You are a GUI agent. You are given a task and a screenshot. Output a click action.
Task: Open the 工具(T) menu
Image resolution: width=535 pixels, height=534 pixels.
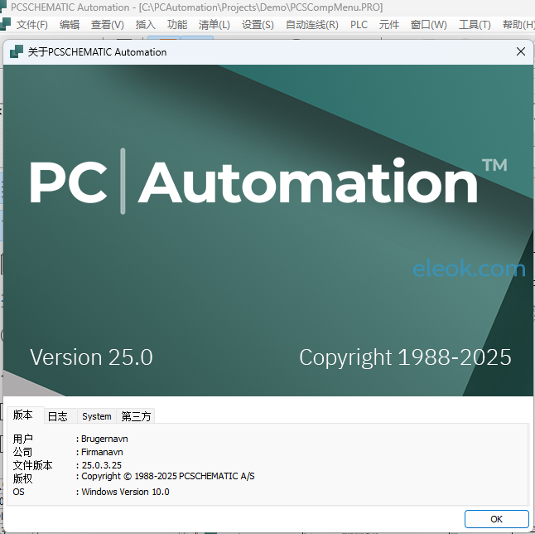click(474, 25)
